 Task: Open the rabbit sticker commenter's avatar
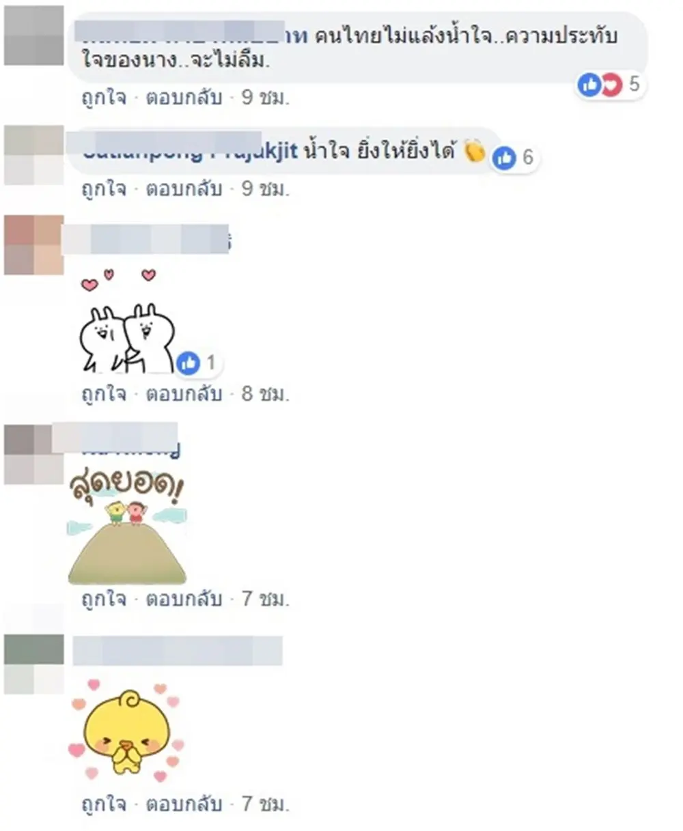point(33,245)
